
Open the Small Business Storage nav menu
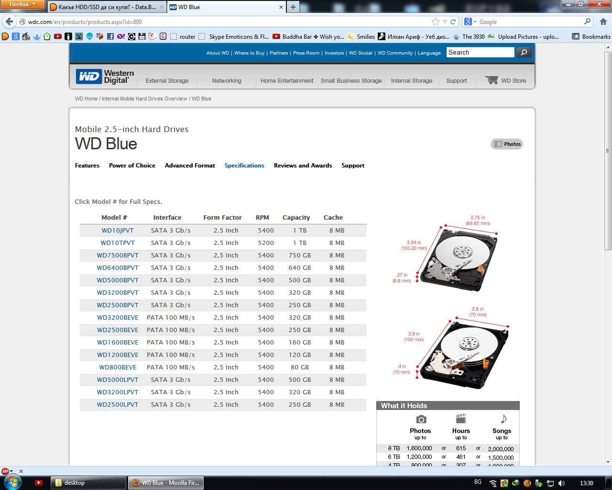(x=351, y=80)
